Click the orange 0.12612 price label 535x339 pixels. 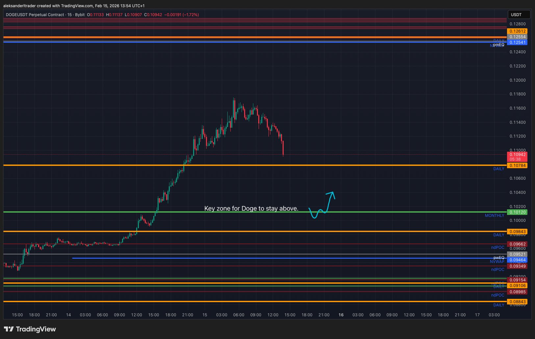tap(517, 31)
